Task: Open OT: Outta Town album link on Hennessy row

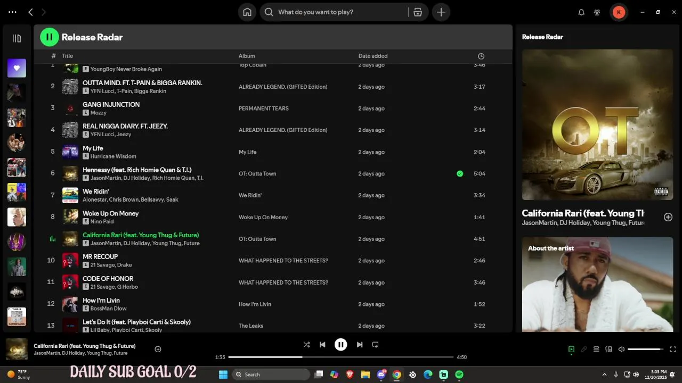Action: click(x=257, y=173)
